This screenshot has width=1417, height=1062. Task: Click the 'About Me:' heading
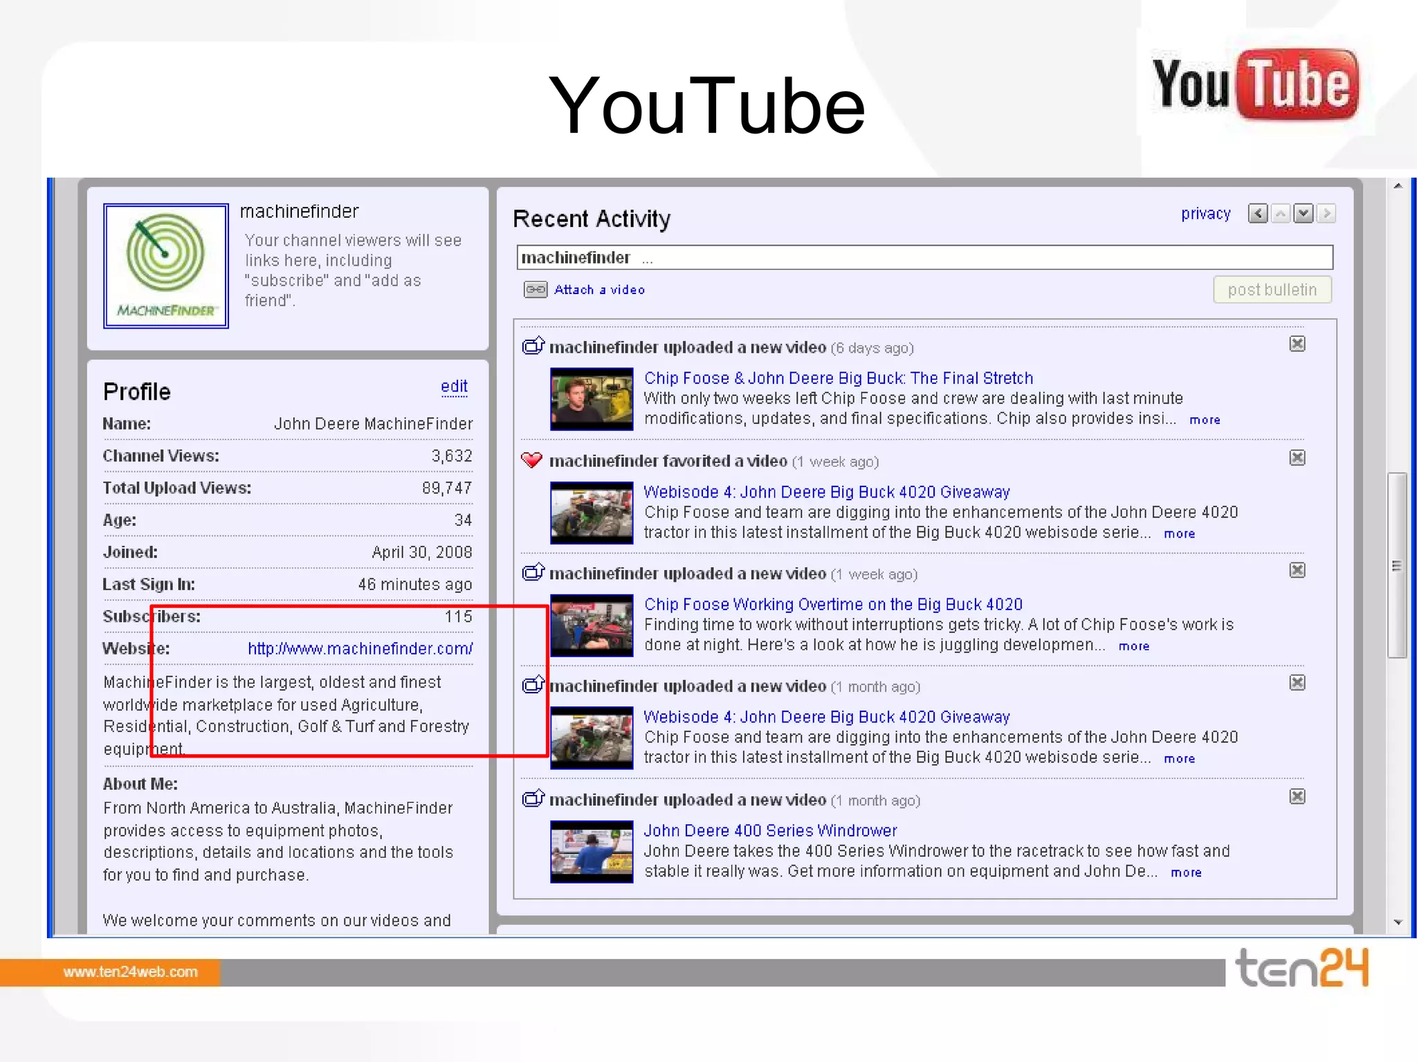[140, 784]
